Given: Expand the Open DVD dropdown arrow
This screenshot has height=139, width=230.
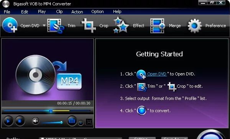Looking at the screenshot, I should coord(44,26).
